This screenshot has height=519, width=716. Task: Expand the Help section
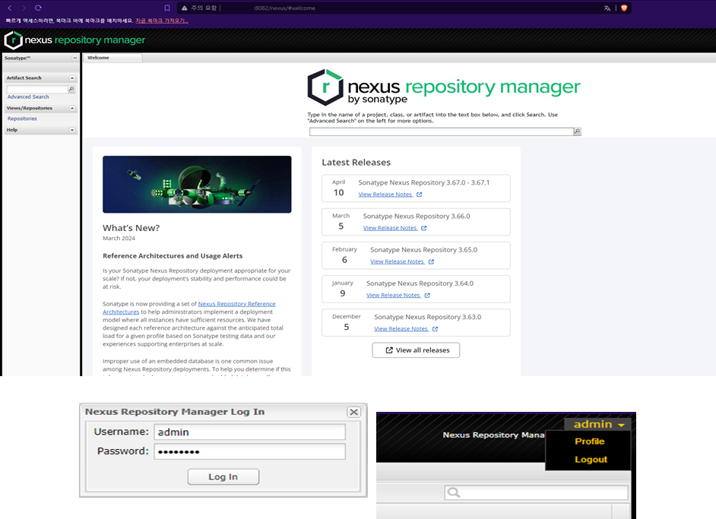tap(71, 130)
